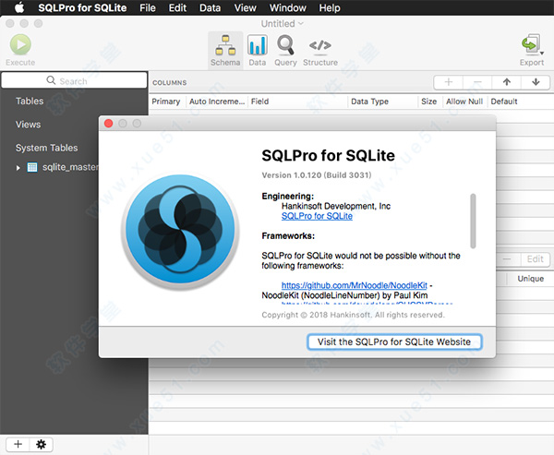554x455 pixels.
Task: Open the NoodleKit GitHub link
Action: click(x=354, y=285)
